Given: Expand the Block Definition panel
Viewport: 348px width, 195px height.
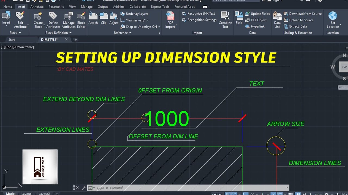Looking at the screenshot, I should pos(58,33).
